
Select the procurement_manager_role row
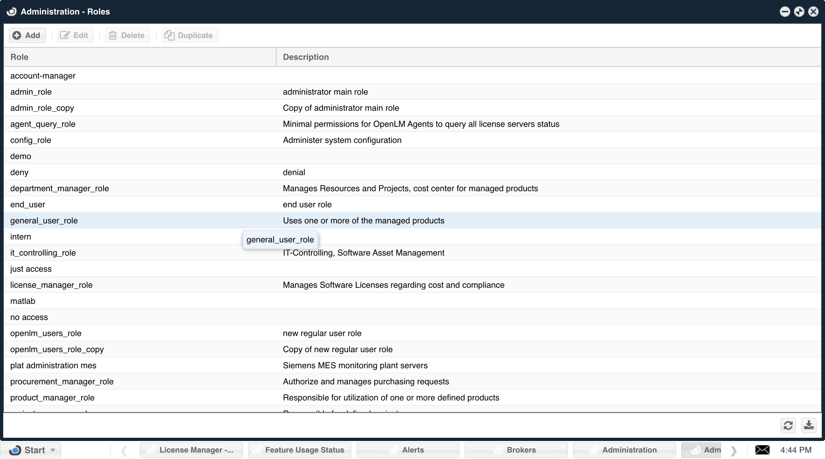pos(62,382)
